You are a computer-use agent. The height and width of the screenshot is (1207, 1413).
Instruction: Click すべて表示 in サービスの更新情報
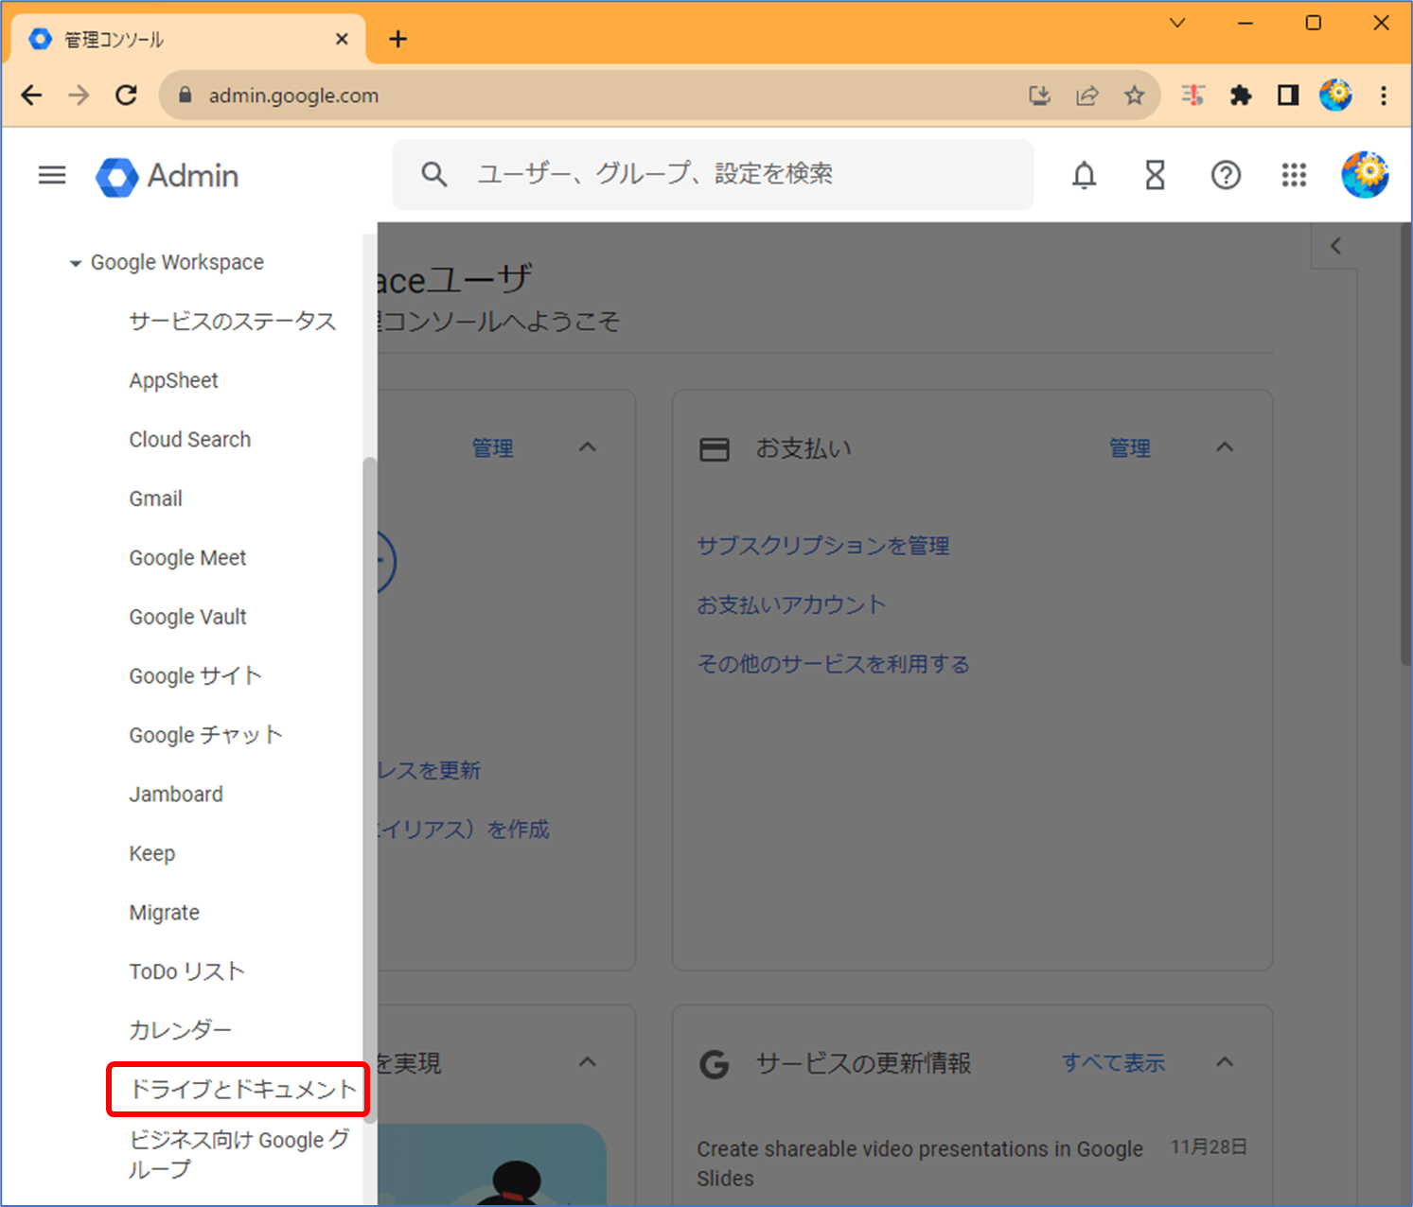pyautogui.click(x=1113, y=1063)
